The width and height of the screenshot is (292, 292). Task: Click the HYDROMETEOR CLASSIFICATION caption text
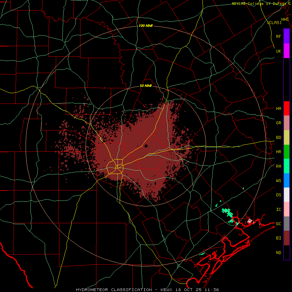[x=114, y=290]
